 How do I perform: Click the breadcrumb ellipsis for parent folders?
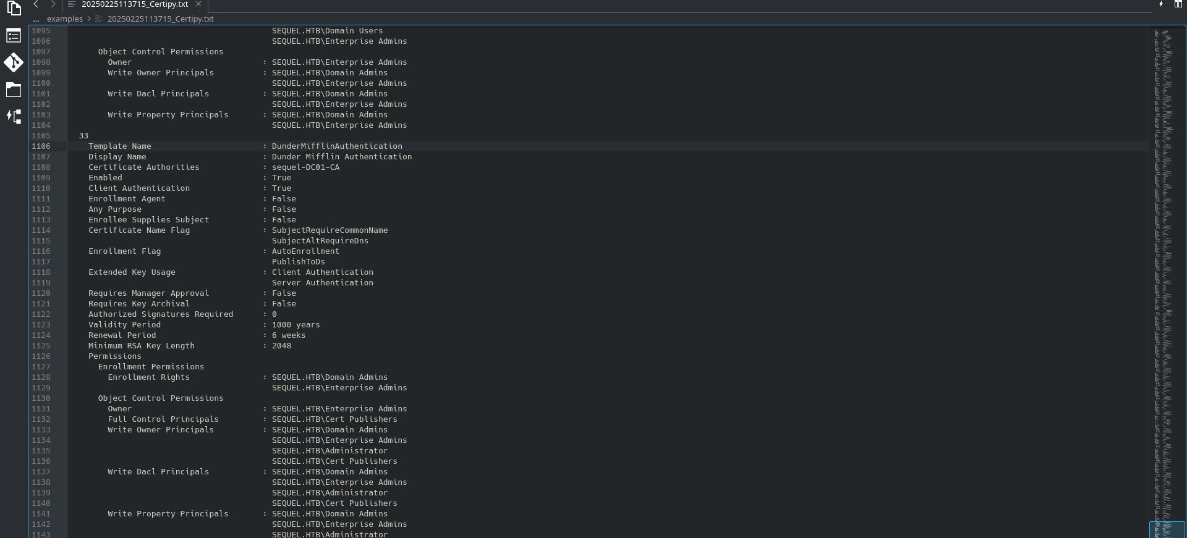36,19
